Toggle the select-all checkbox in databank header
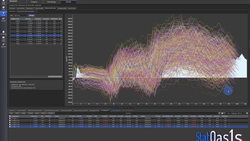This screenshot has height=141, width=250. [x=10, y=116]
